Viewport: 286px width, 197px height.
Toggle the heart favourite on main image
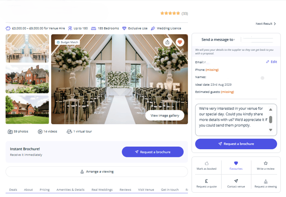pos(180,42)
